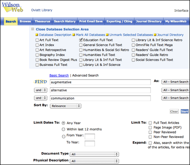
Task: Select Within last 12 months option
Action: (x=63, y=129)
